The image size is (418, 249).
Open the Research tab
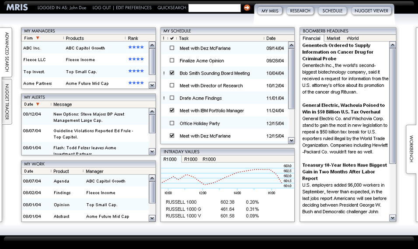[300, 10]
